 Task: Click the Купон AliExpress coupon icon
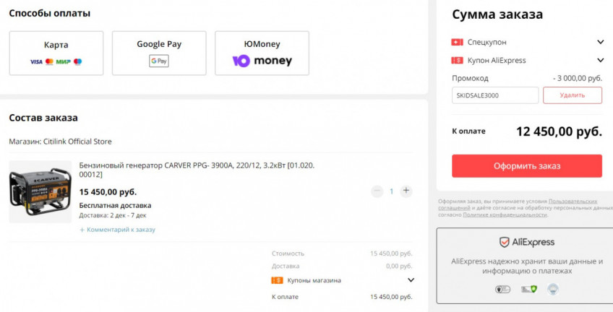pos(457,61)
